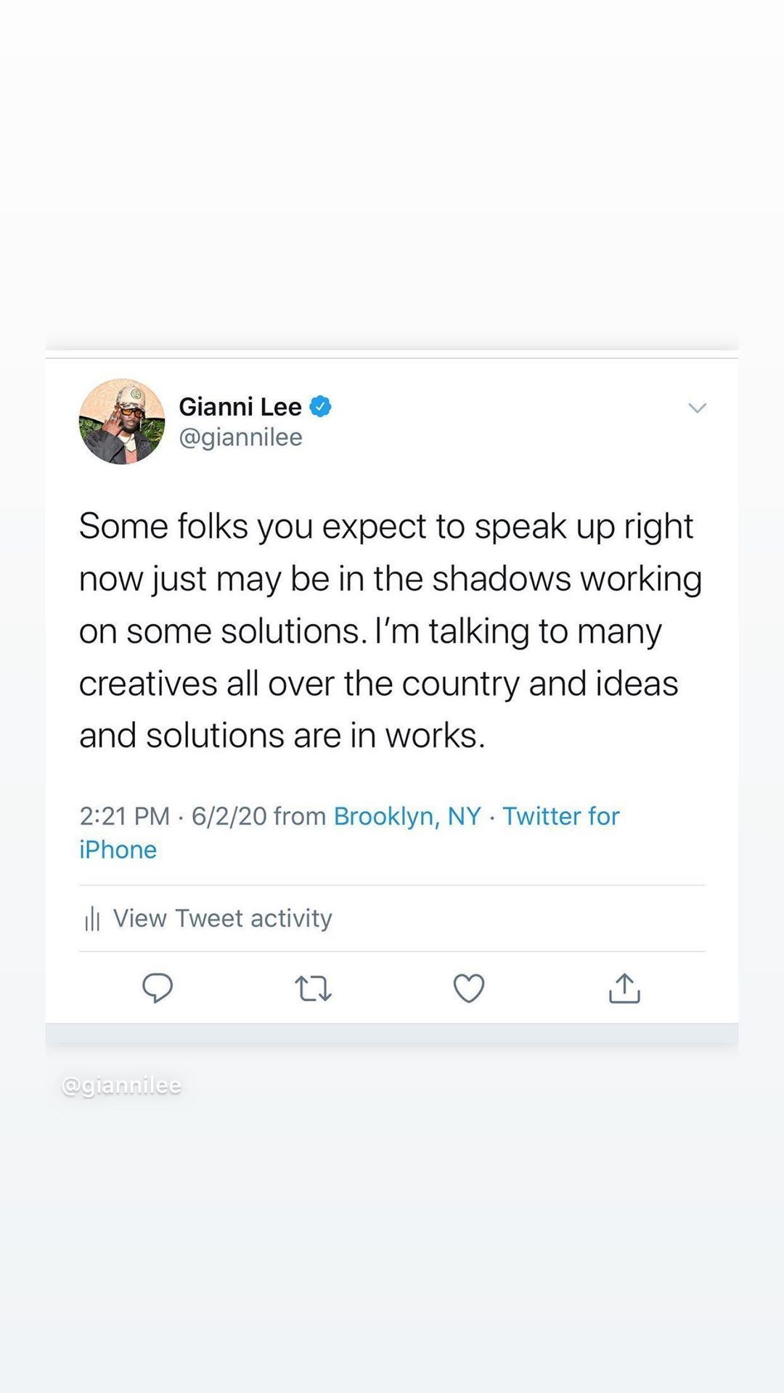Select the @giannilee handle under the name

(241, 437)
